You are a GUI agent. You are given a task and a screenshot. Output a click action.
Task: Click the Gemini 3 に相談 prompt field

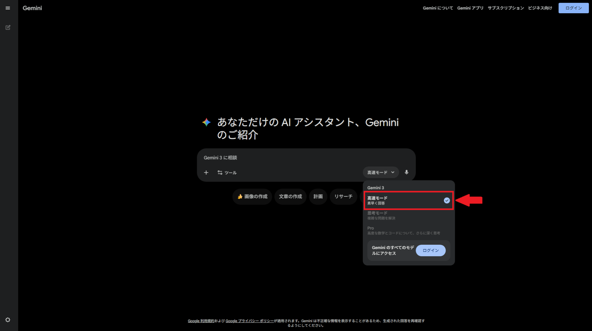point(306,158)
